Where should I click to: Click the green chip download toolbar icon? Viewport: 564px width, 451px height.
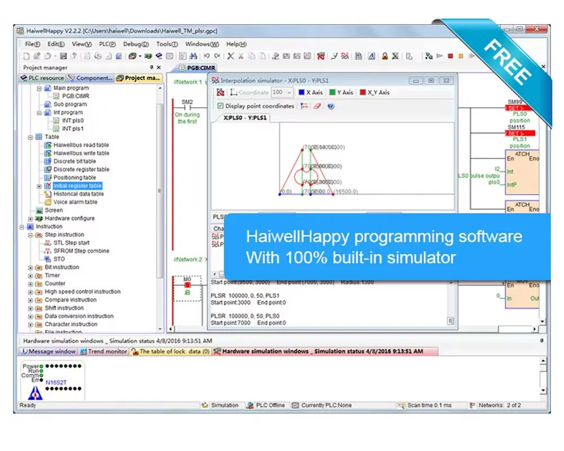[x=148, y=56]
